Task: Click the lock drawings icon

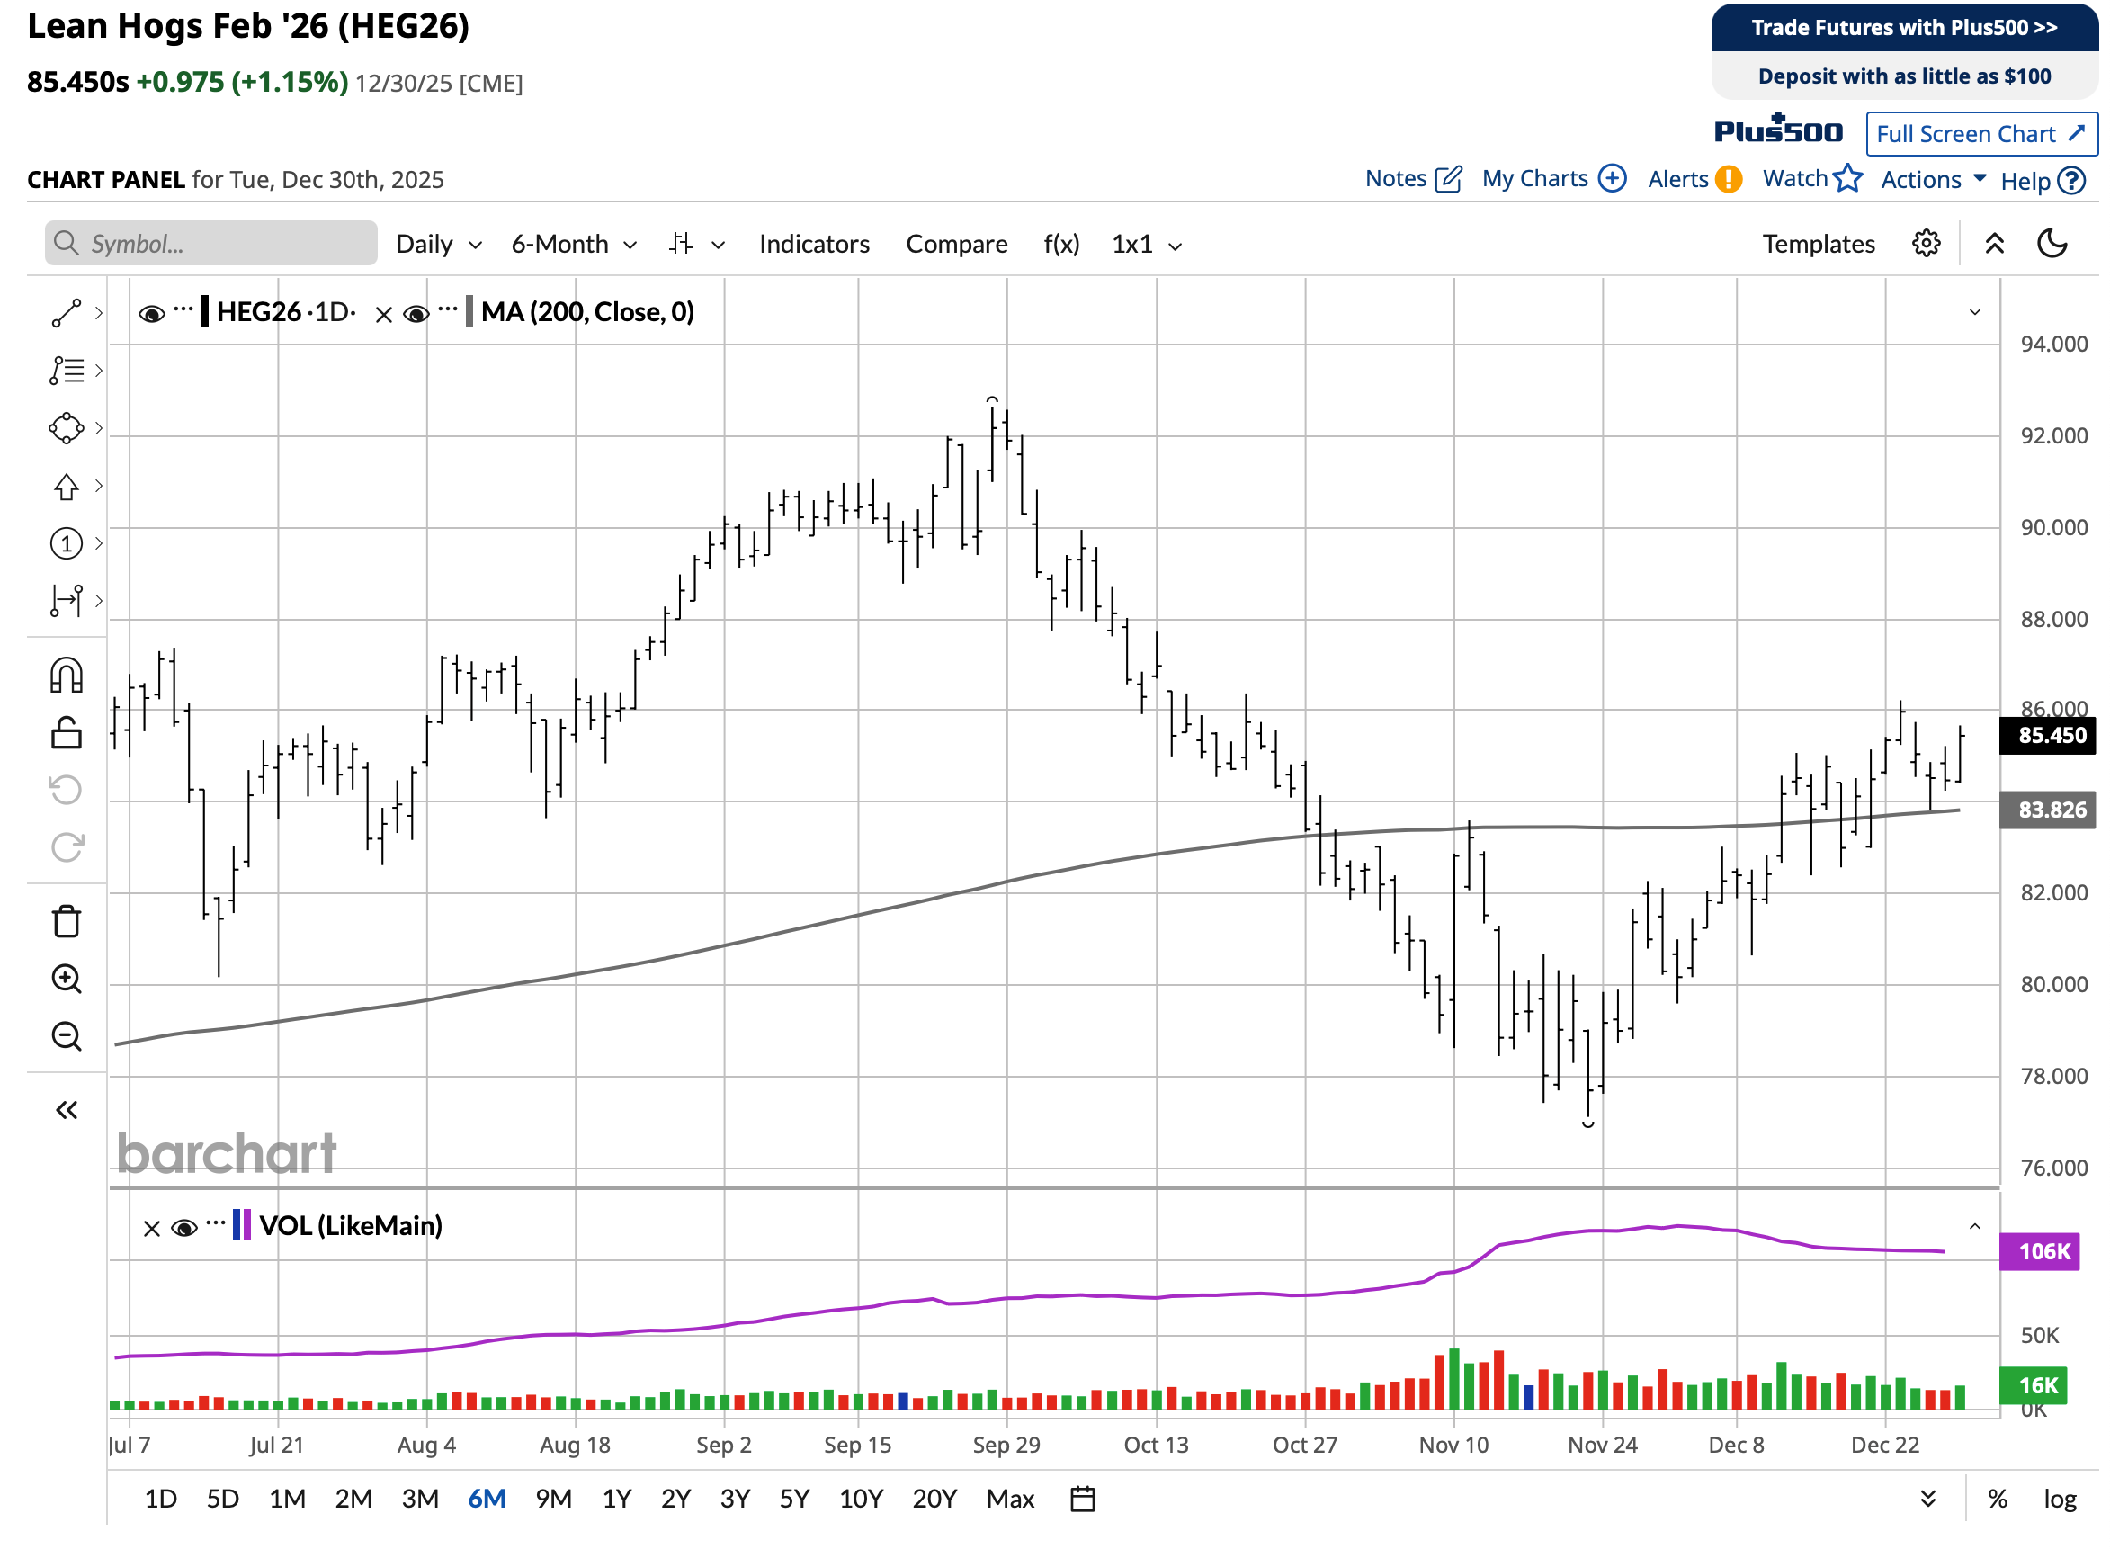Action: click(x=66, y=734)
